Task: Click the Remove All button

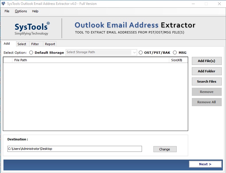Action: coord(206,102)
